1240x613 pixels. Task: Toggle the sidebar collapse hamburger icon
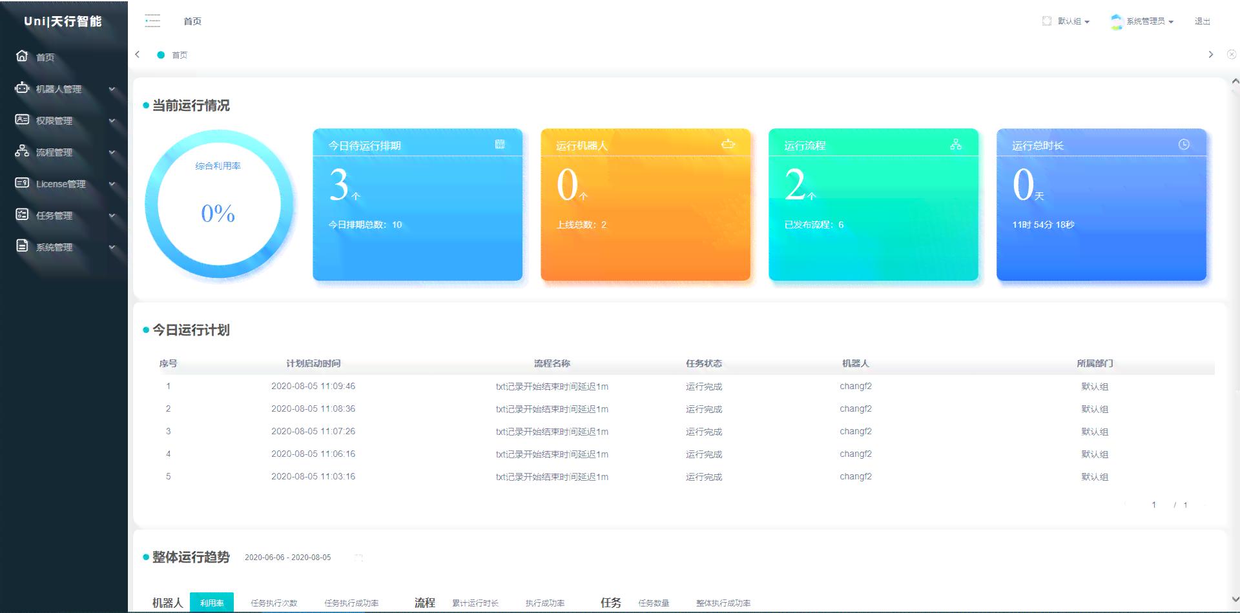[x=152, y=21]
